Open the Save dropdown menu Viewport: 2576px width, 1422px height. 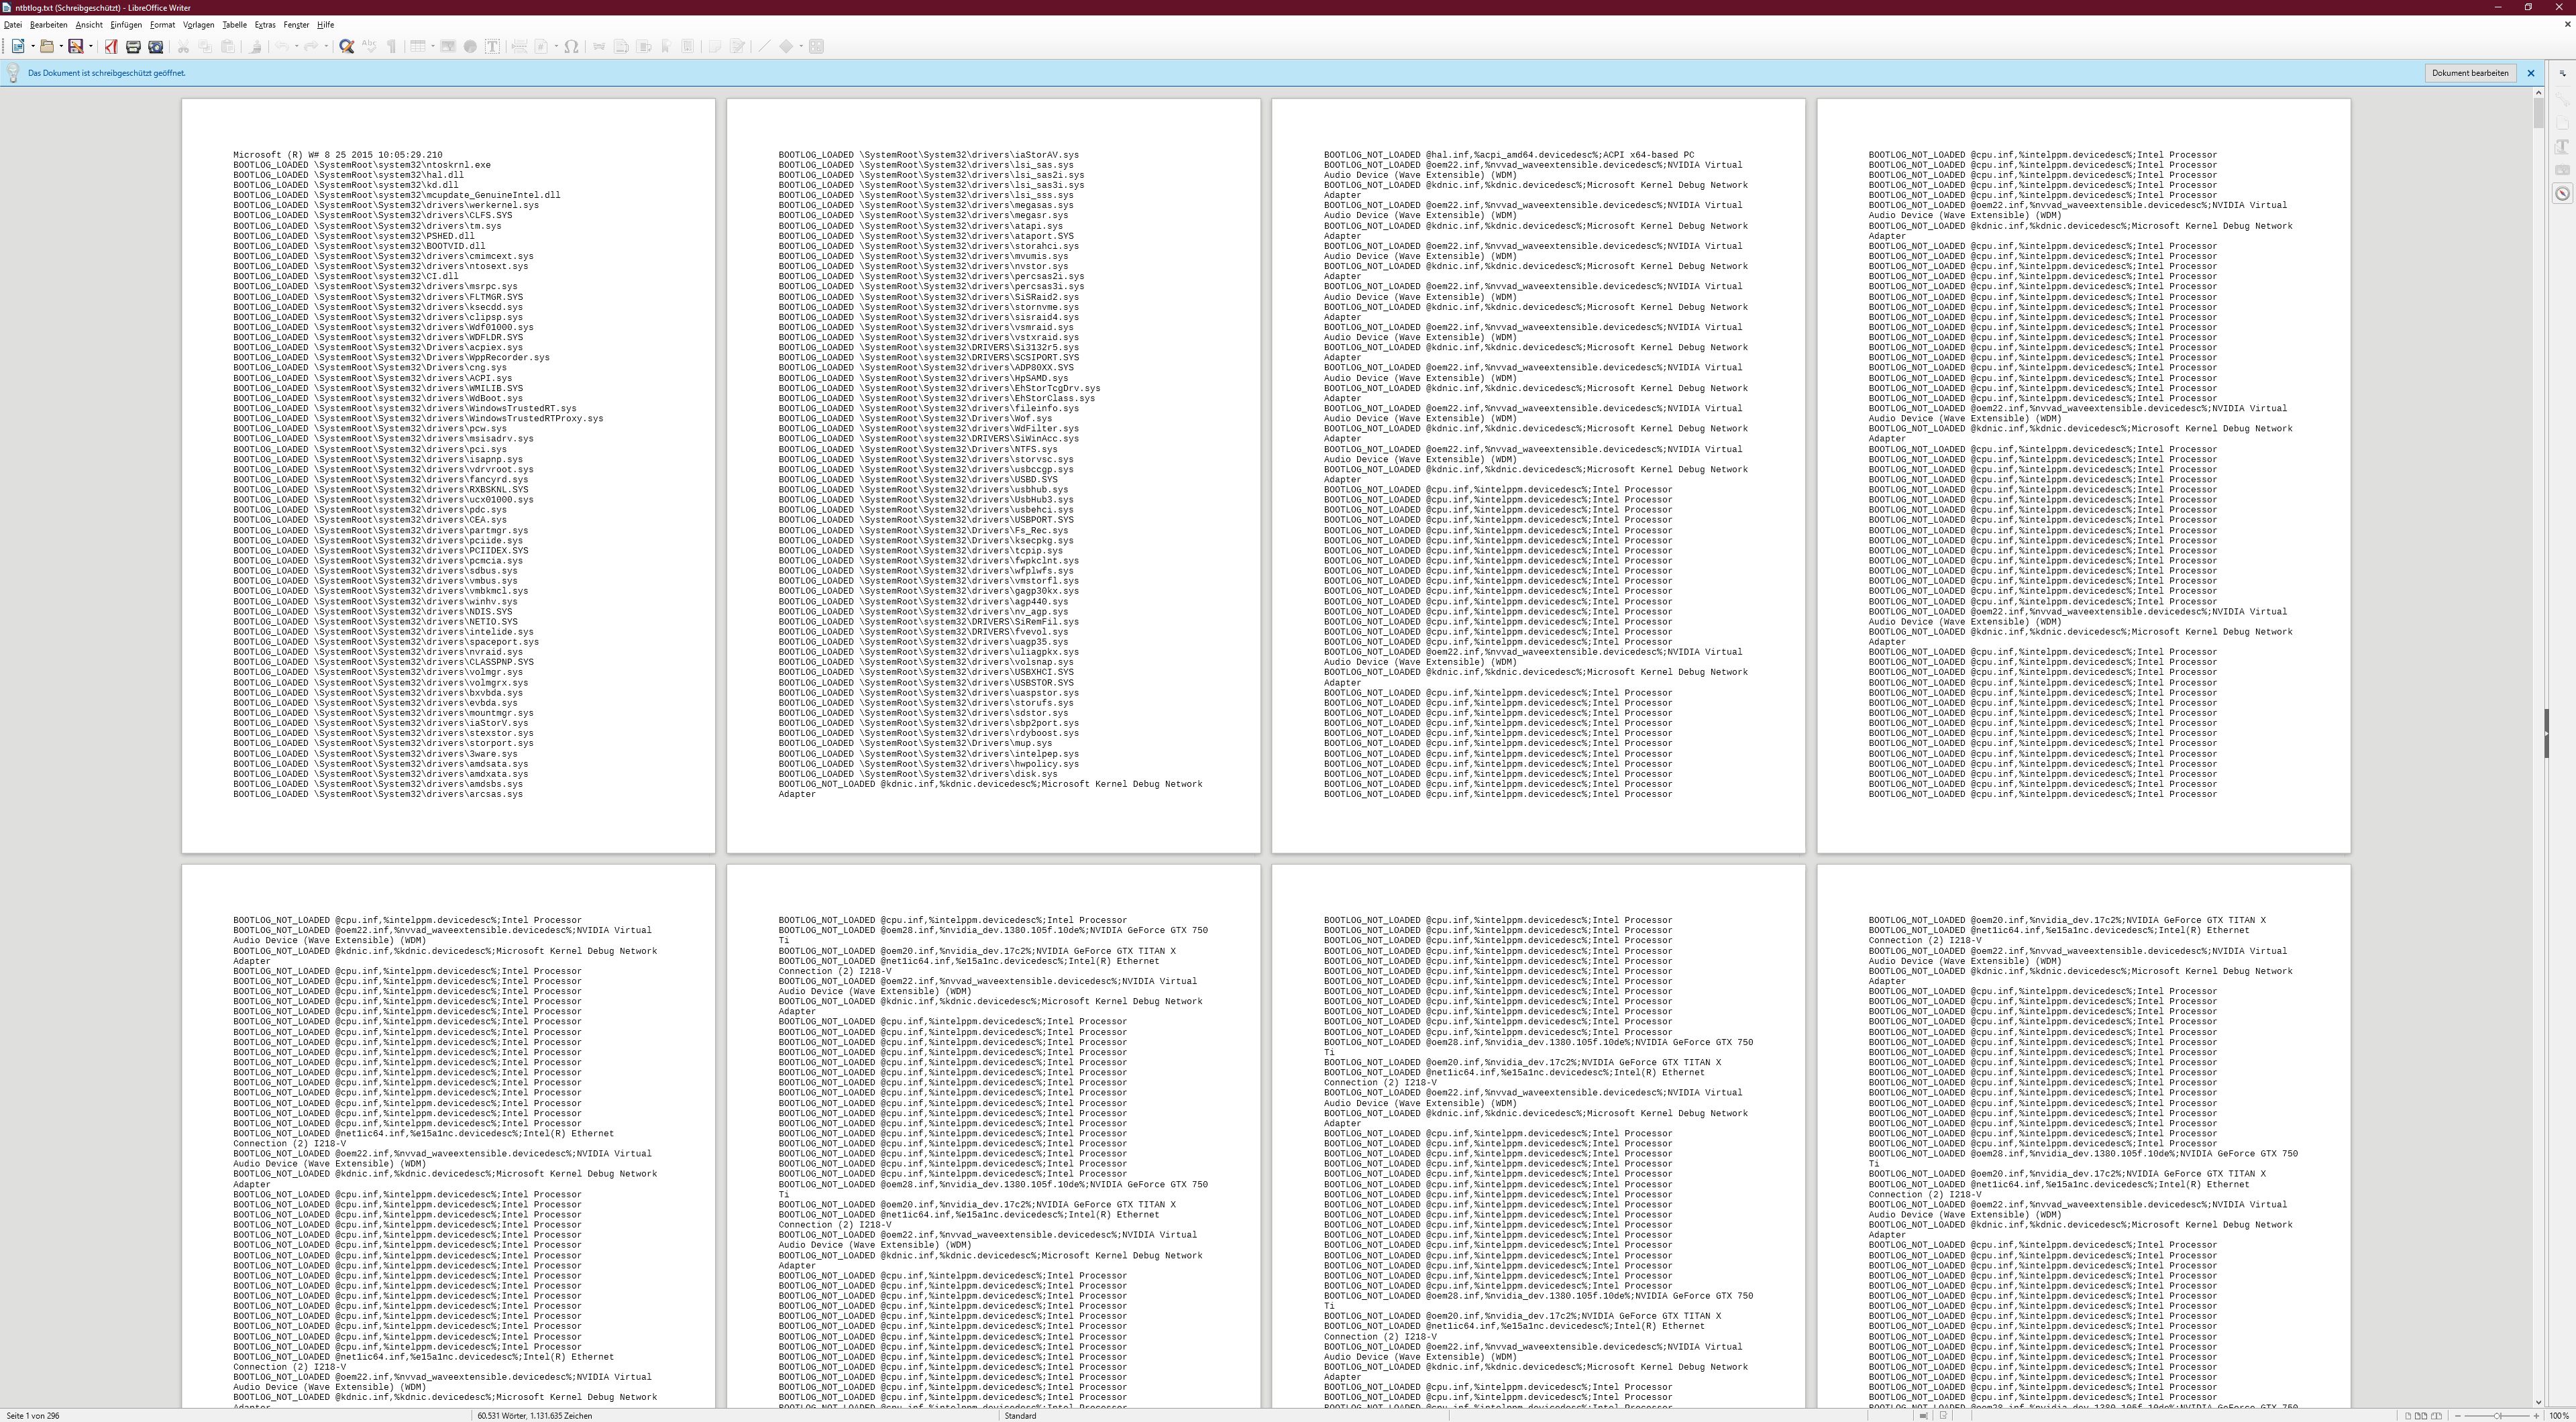tap(91, 46)
